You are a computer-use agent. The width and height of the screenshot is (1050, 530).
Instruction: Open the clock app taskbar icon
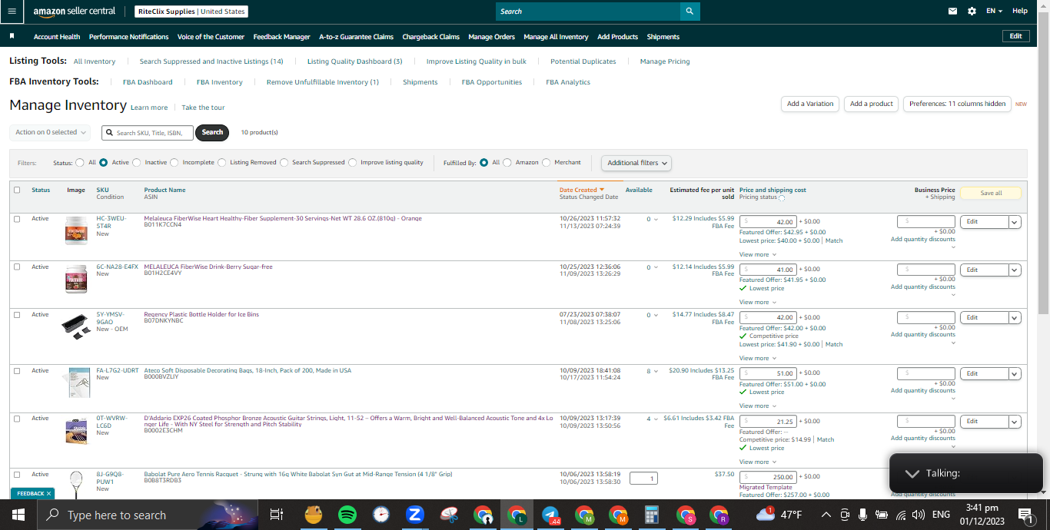click(x=381, y=515)
